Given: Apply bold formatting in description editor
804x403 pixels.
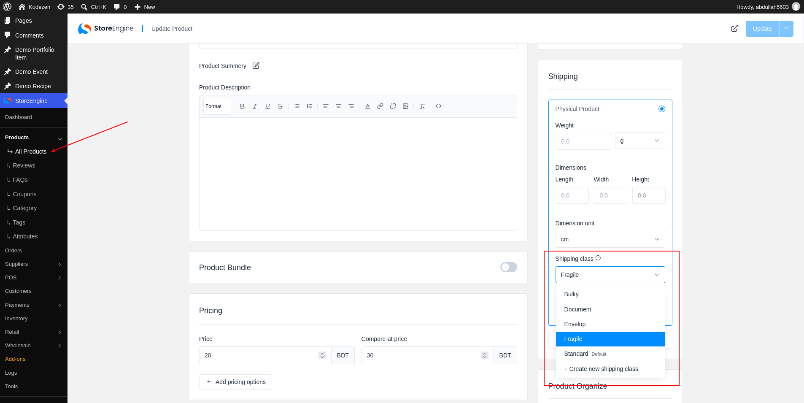Looking at the screenshot, I should coord(242,106).
